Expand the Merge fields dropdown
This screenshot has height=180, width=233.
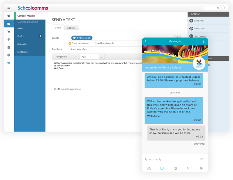(65, 57)
